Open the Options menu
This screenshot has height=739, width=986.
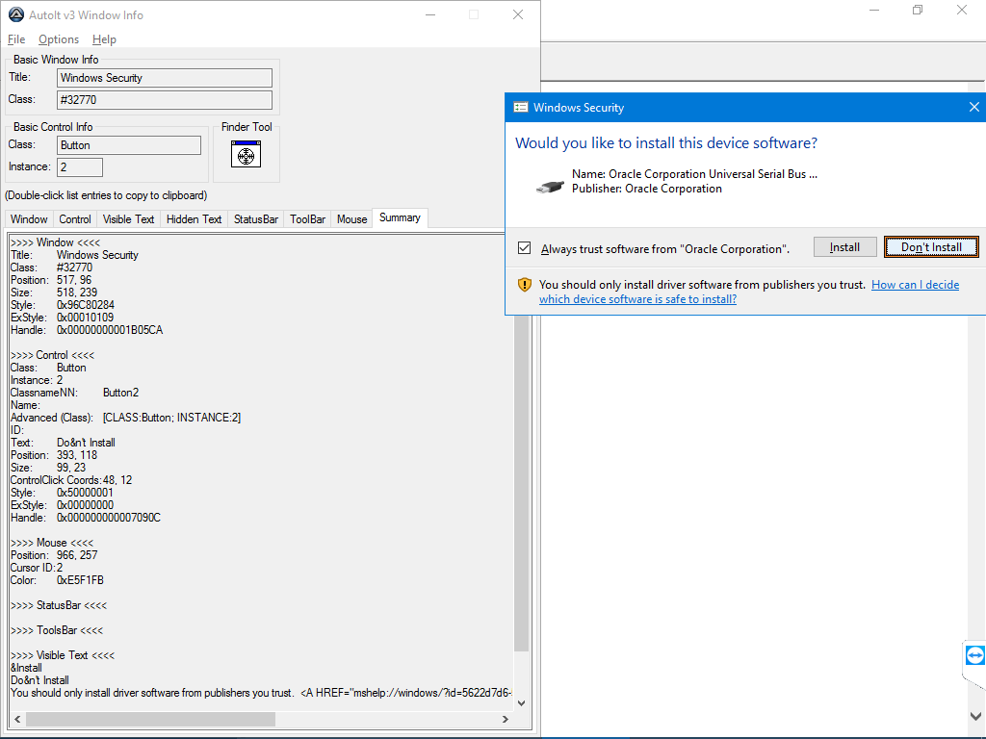point(59,38)
